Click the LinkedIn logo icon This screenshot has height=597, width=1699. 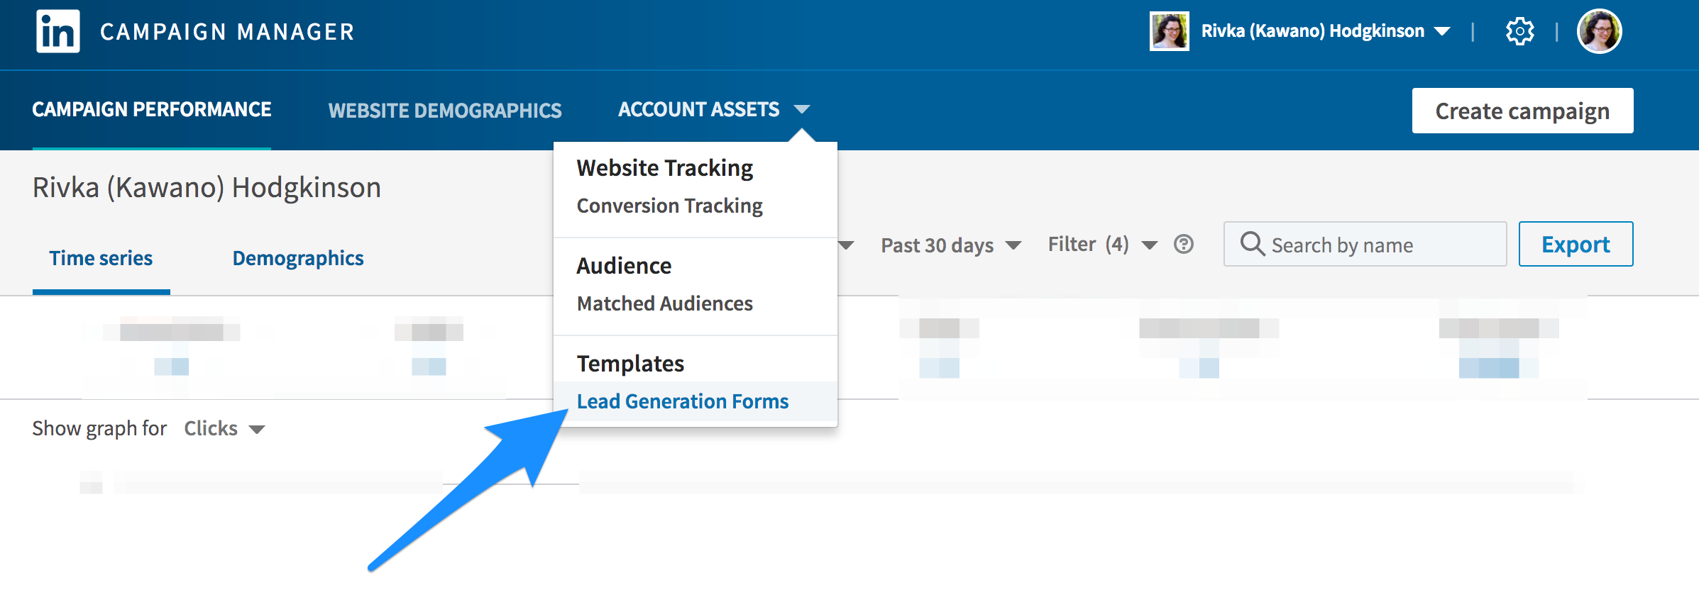click(x=57, y=32)
